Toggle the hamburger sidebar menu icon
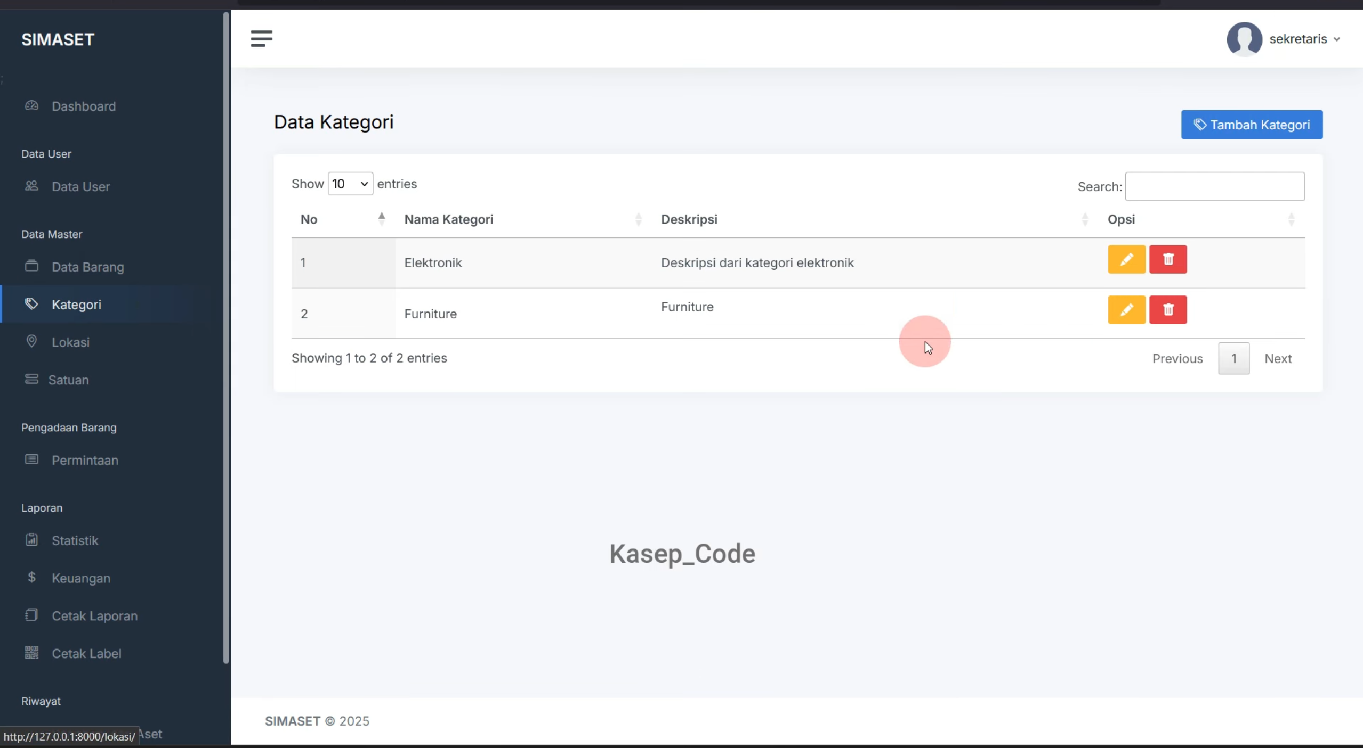 pyautogui.click(x=261, y=38)
